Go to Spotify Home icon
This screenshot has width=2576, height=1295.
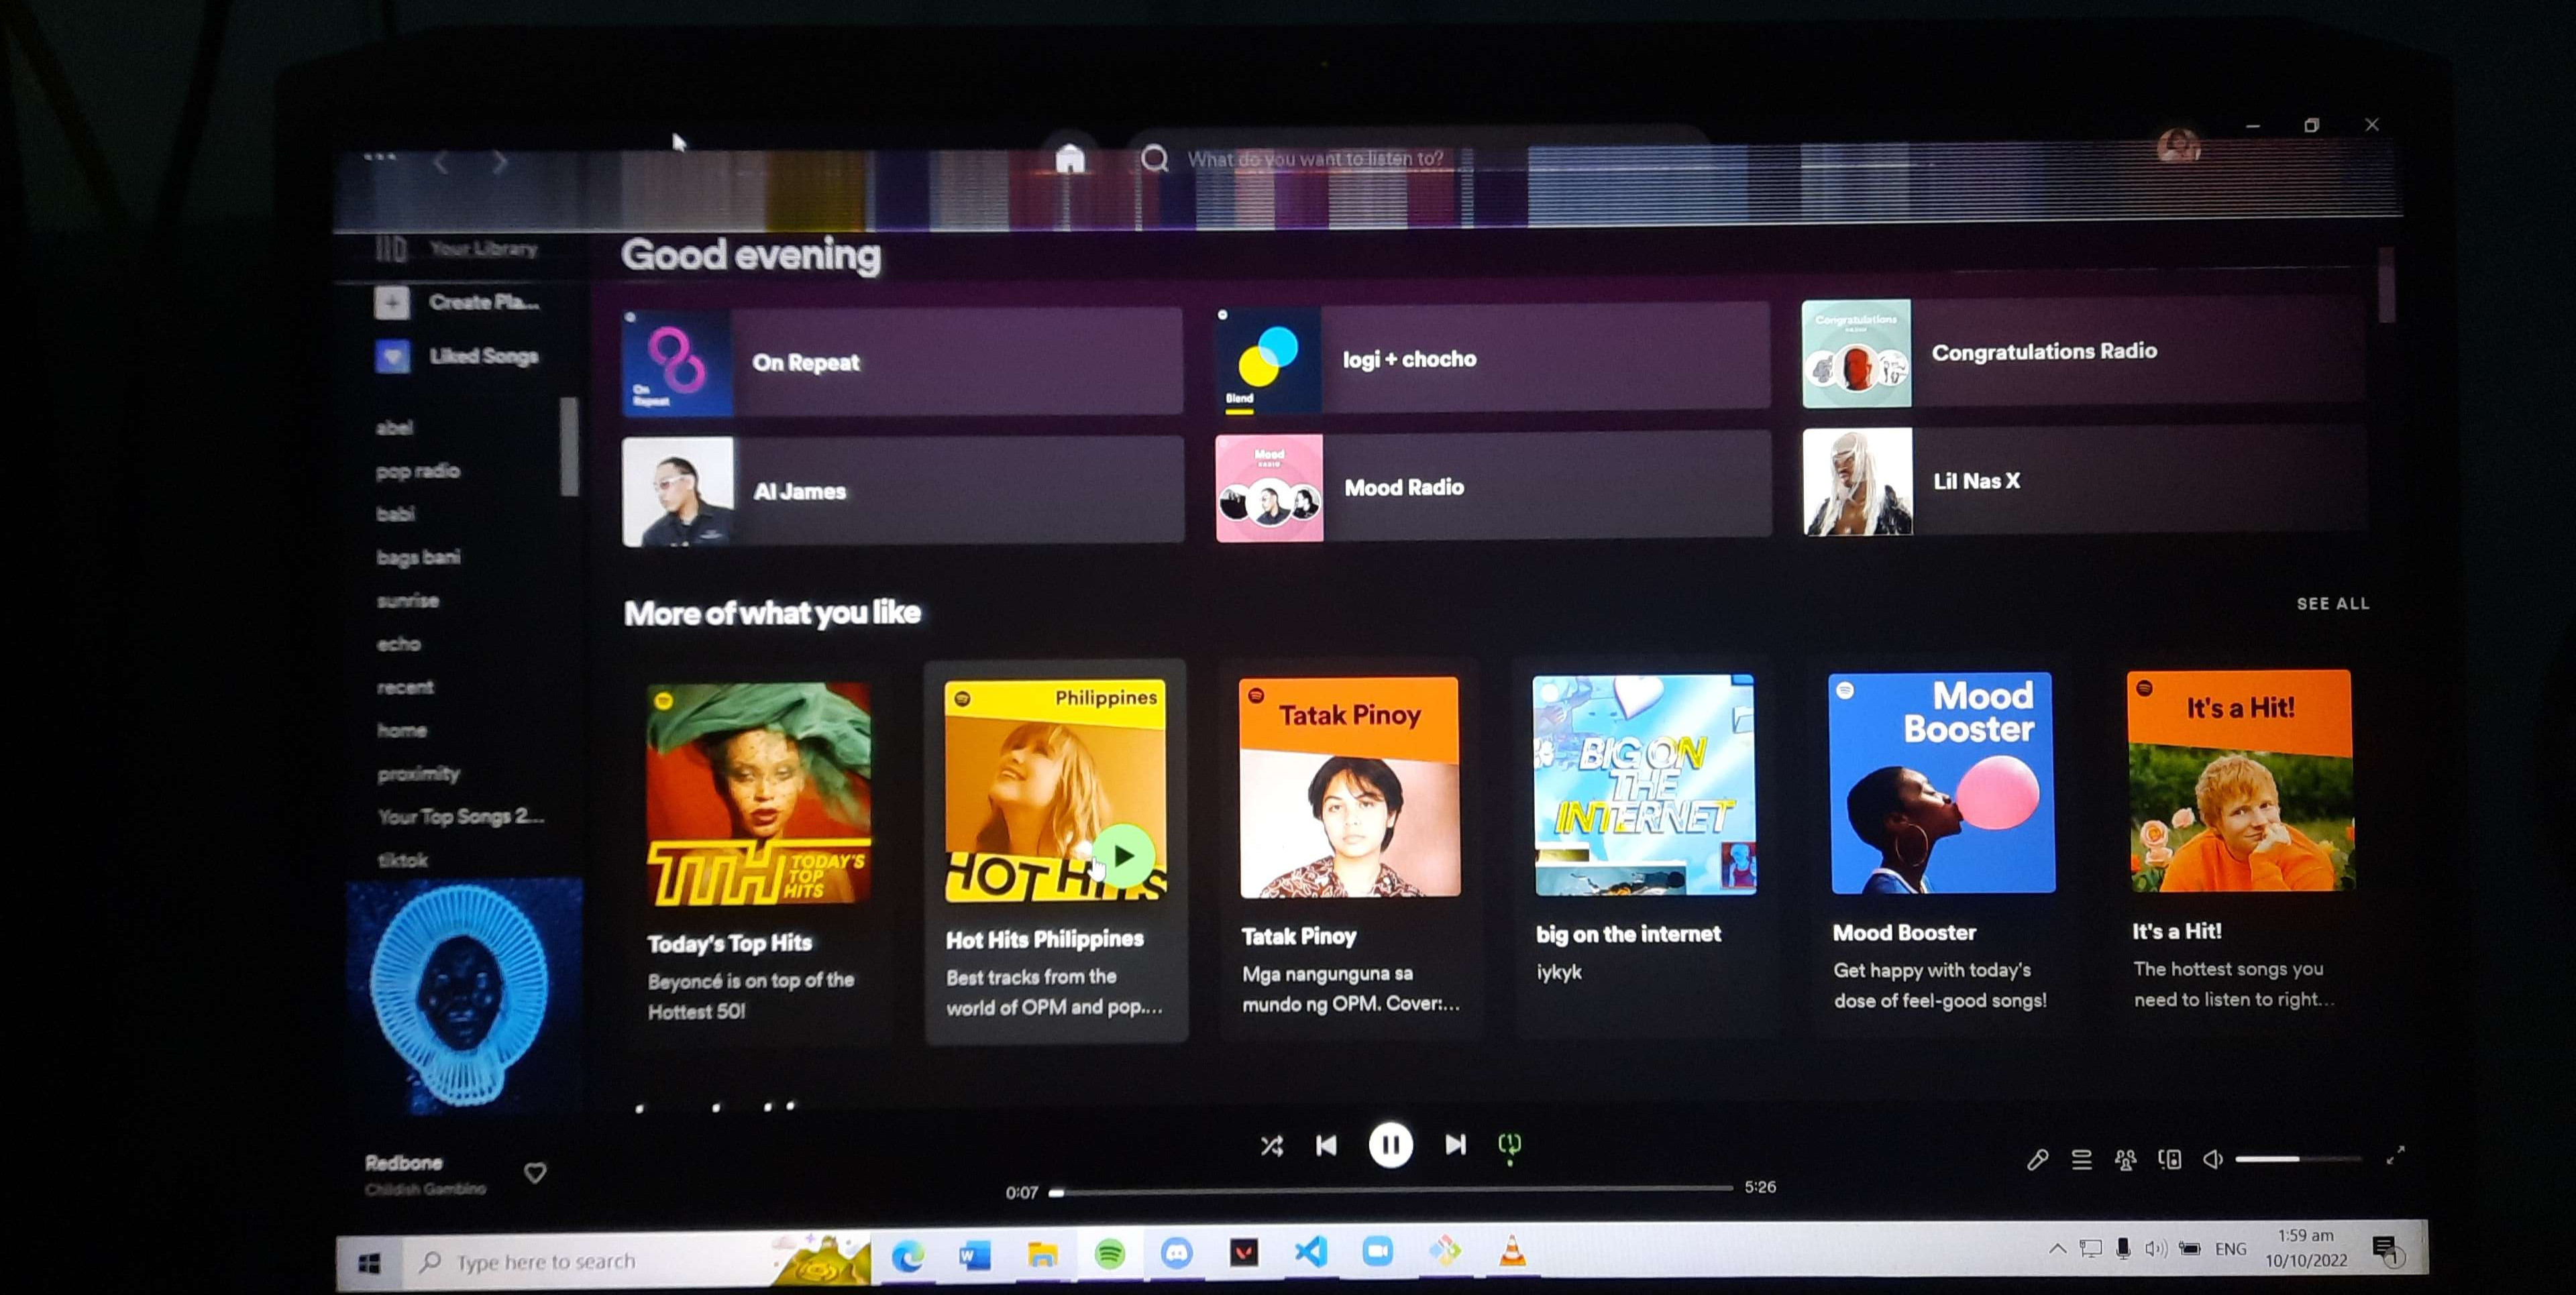coord(1069,159)
